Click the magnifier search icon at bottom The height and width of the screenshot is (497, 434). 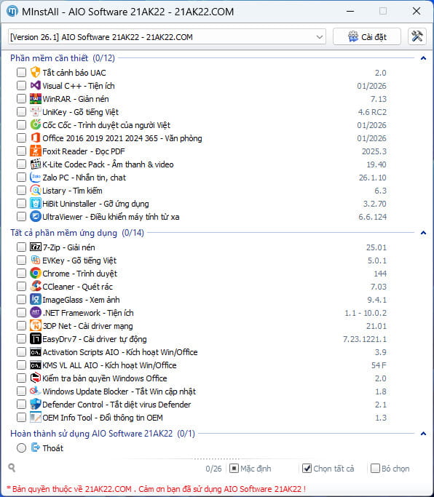(x=12, y=467)
